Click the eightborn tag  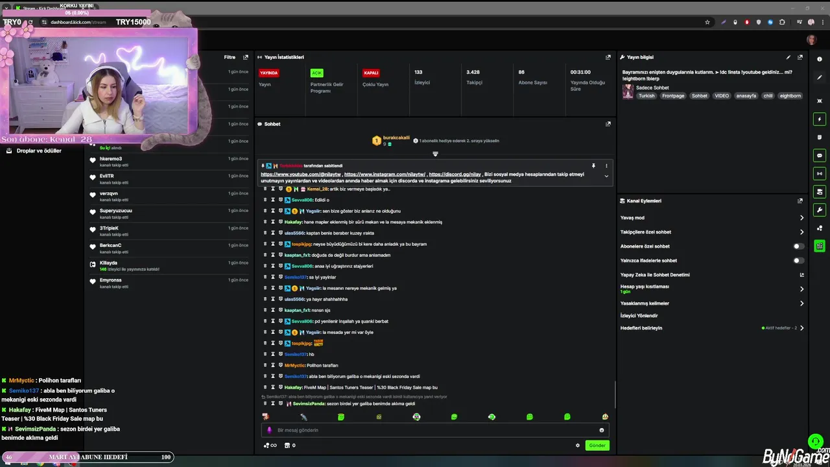click(x=790, y=96)
